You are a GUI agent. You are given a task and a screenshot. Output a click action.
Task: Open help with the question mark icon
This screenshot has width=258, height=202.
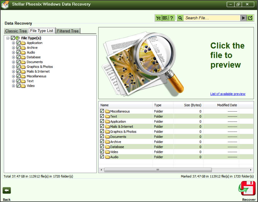[172, 18]
